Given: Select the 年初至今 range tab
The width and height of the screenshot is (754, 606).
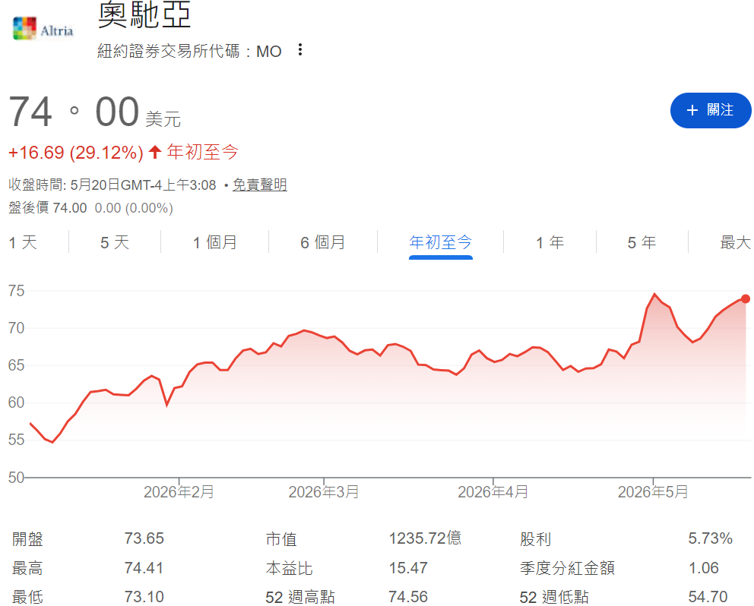Looking at the screenshot, I should (x=441, y=242).
